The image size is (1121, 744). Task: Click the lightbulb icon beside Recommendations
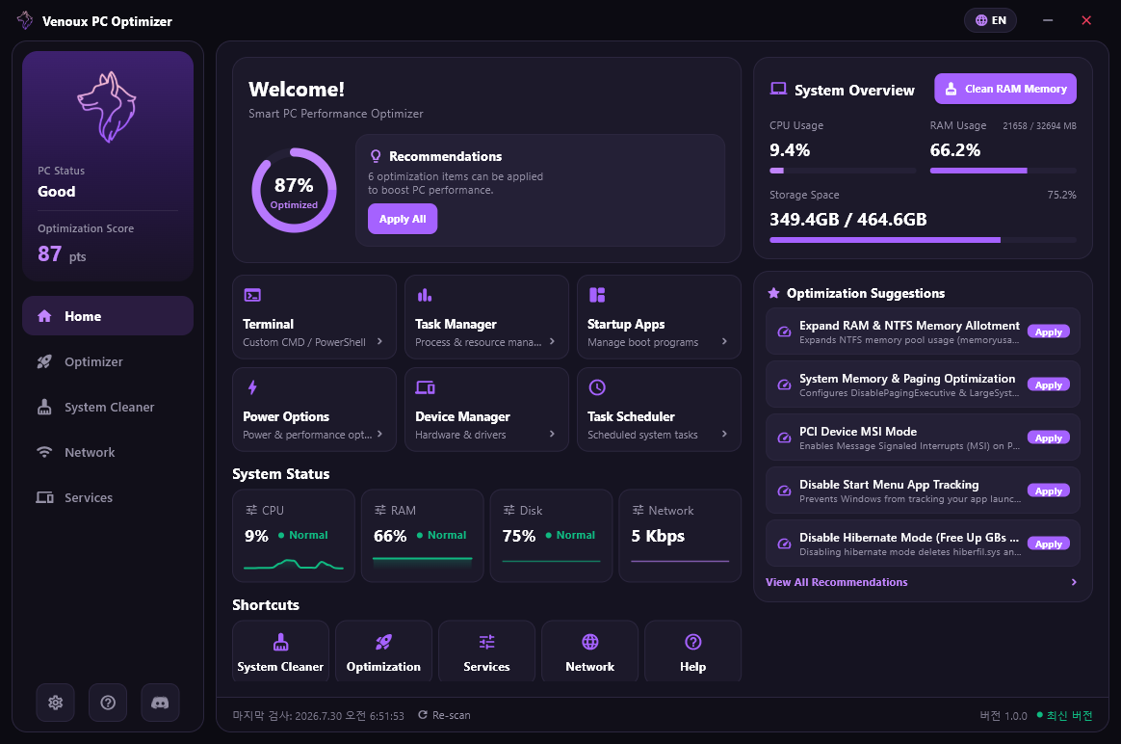[x=376, y=156]
